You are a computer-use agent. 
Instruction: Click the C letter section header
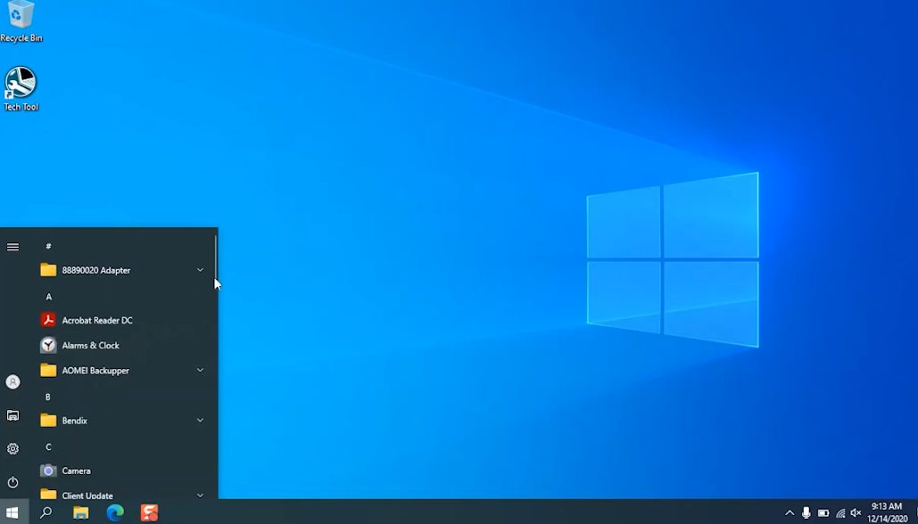[x=48, y=446]
